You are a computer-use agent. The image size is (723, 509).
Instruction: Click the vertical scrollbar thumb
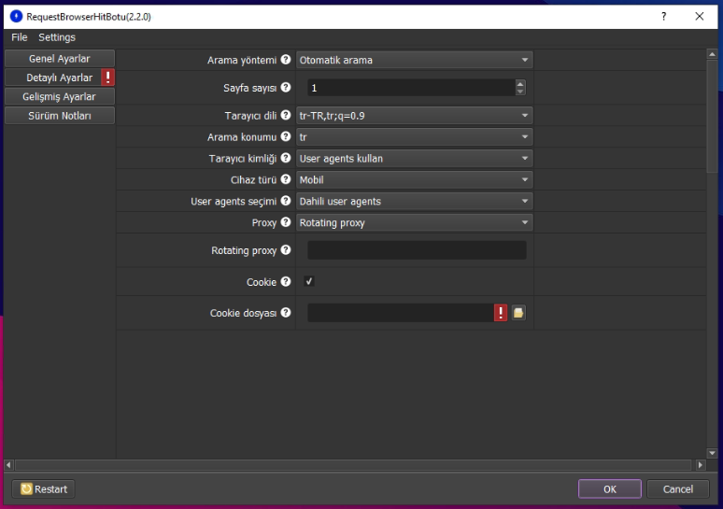[712, 116]
